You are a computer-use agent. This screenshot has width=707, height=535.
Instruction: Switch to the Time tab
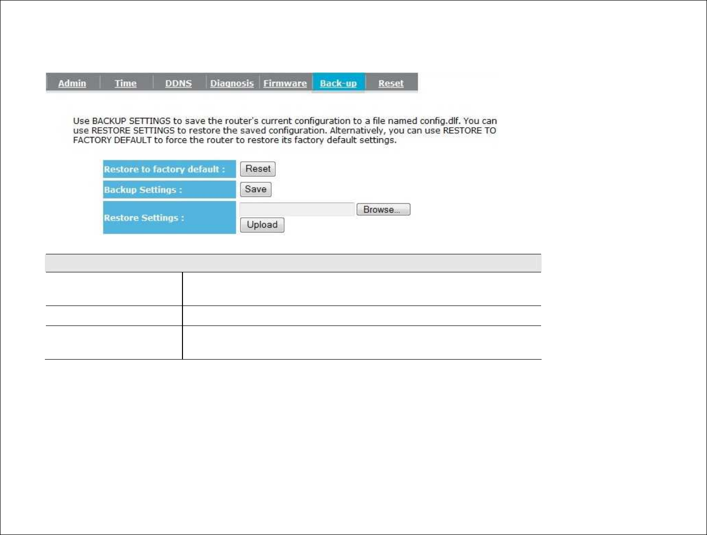(x=125, y=83)
